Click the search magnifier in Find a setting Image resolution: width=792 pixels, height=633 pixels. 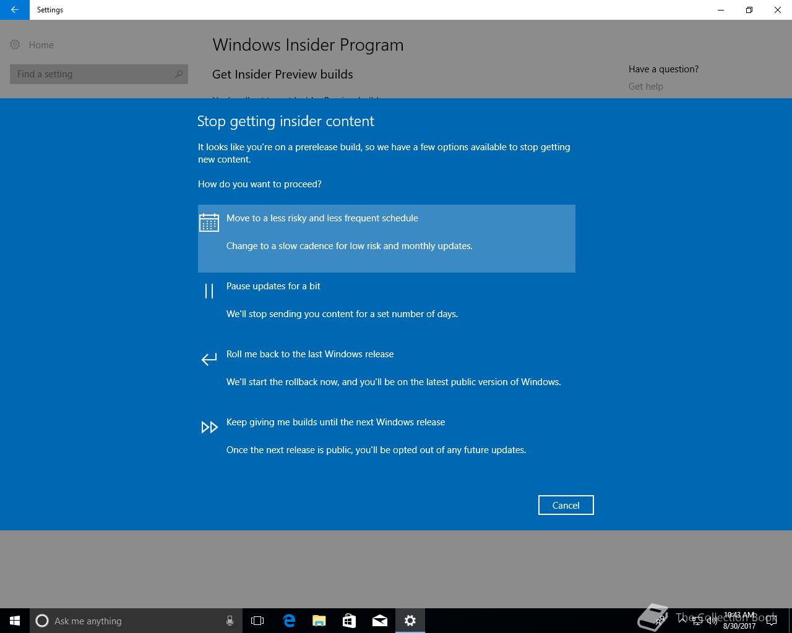click(179, 74)
